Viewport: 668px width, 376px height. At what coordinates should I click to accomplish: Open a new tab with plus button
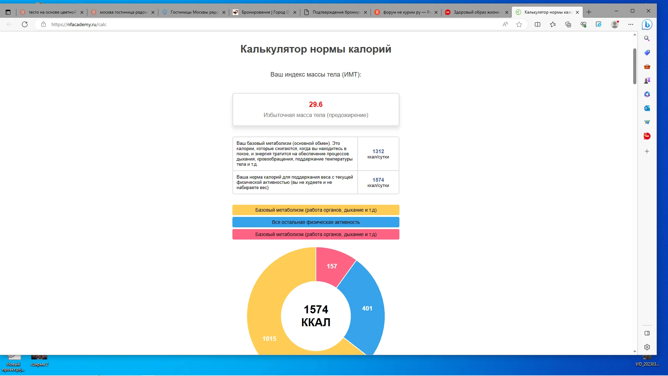click(x=589, y=12)
